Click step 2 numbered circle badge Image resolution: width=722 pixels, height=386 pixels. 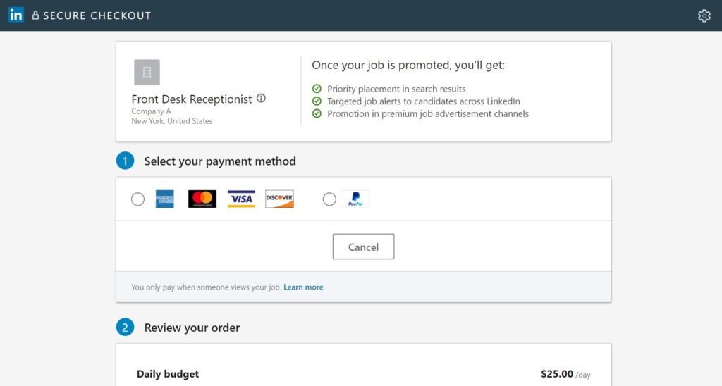coord(125,328)
